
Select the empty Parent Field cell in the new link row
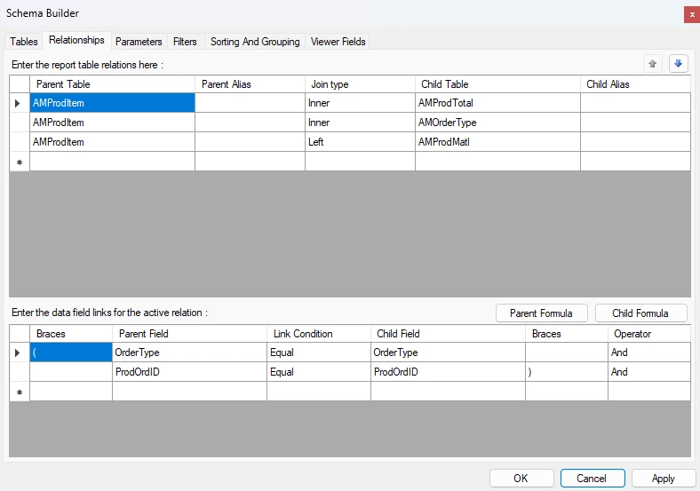(190, 392)
